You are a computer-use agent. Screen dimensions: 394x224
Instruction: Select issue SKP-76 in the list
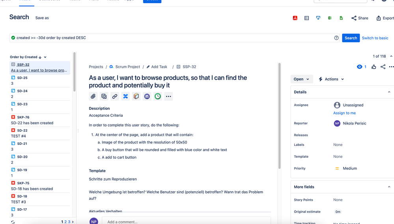(x=40, y=120)
